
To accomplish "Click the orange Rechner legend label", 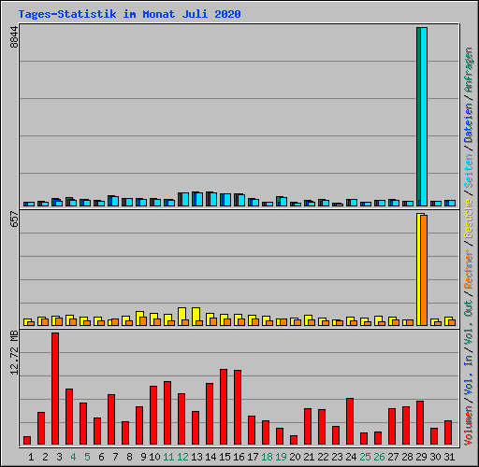I will point(469,269).
